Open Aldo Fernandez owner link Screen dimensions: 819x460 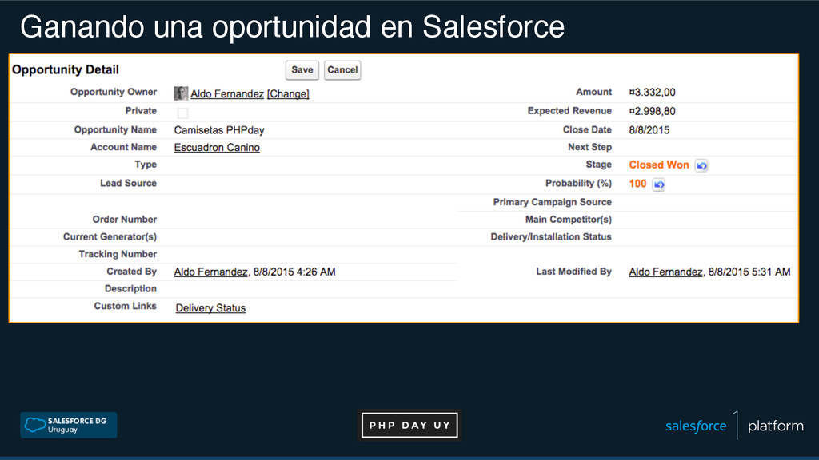point(227,94)
